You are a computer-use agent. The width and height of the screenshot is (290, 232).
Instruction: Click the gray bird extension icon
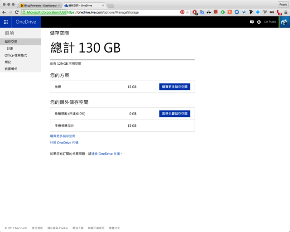(x=265, y=12)
